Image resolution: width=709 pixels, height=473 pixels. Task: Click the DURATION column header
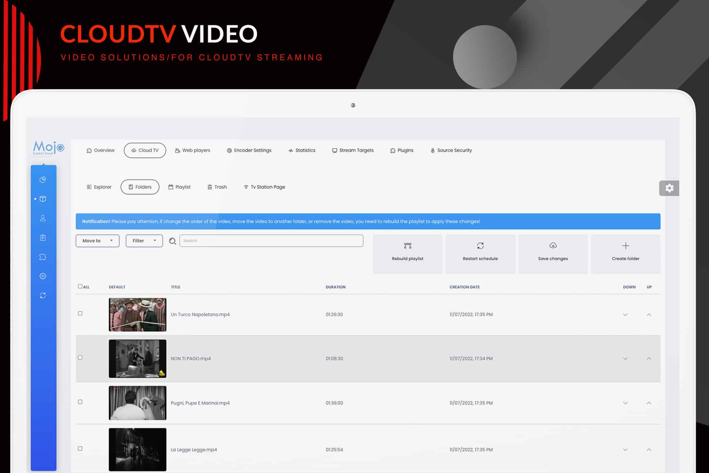(336, 287)
